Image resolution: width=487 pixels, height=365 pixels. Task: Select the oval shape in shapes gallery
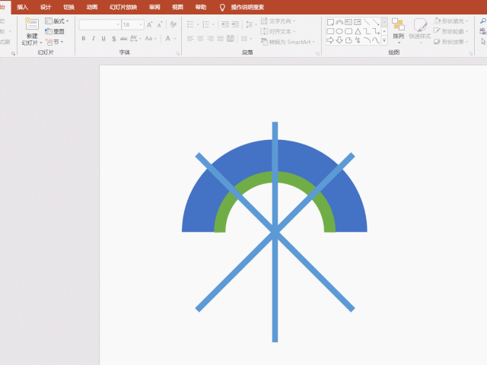pos(339,31)
